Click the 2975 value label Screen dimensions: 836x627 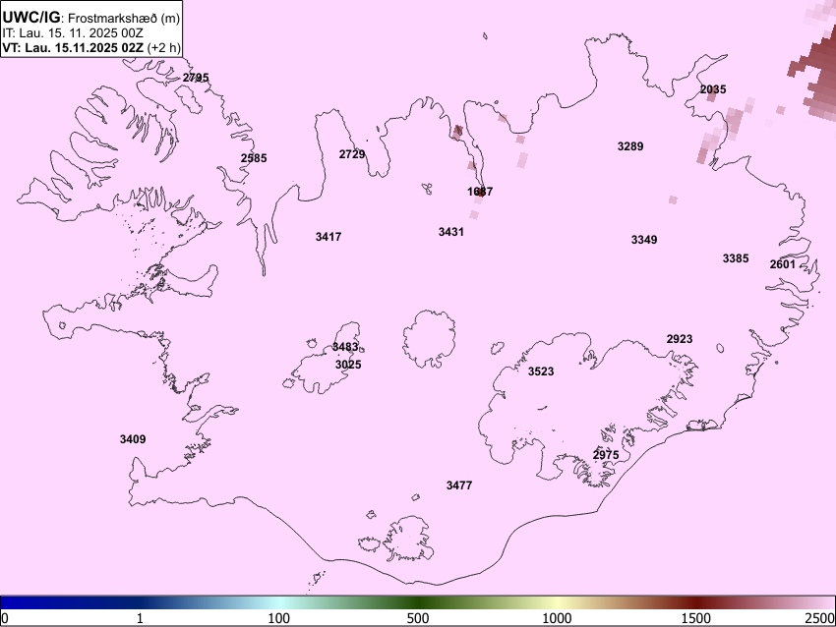tap(606, 455)
